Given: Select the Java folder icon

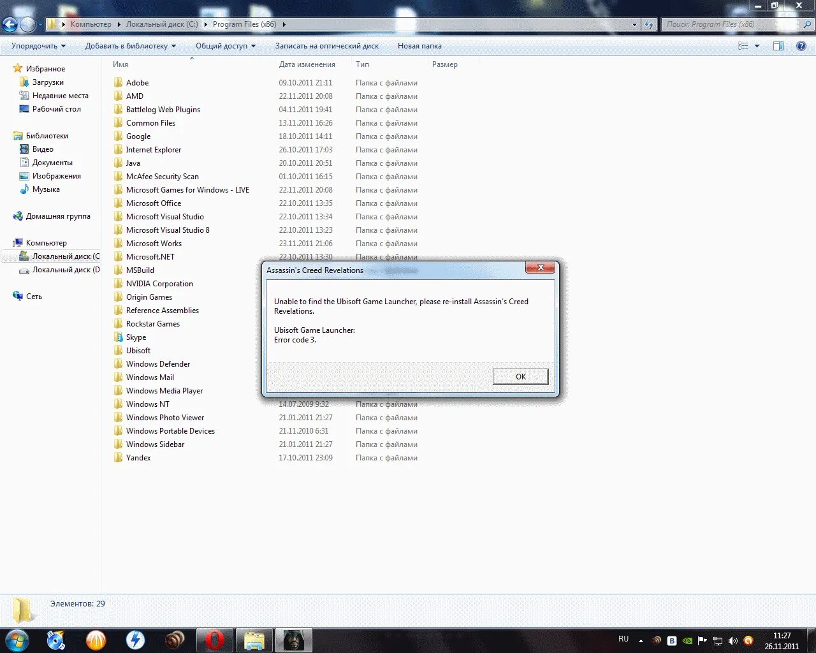Looking at the screenshot, I should point(118,163).
